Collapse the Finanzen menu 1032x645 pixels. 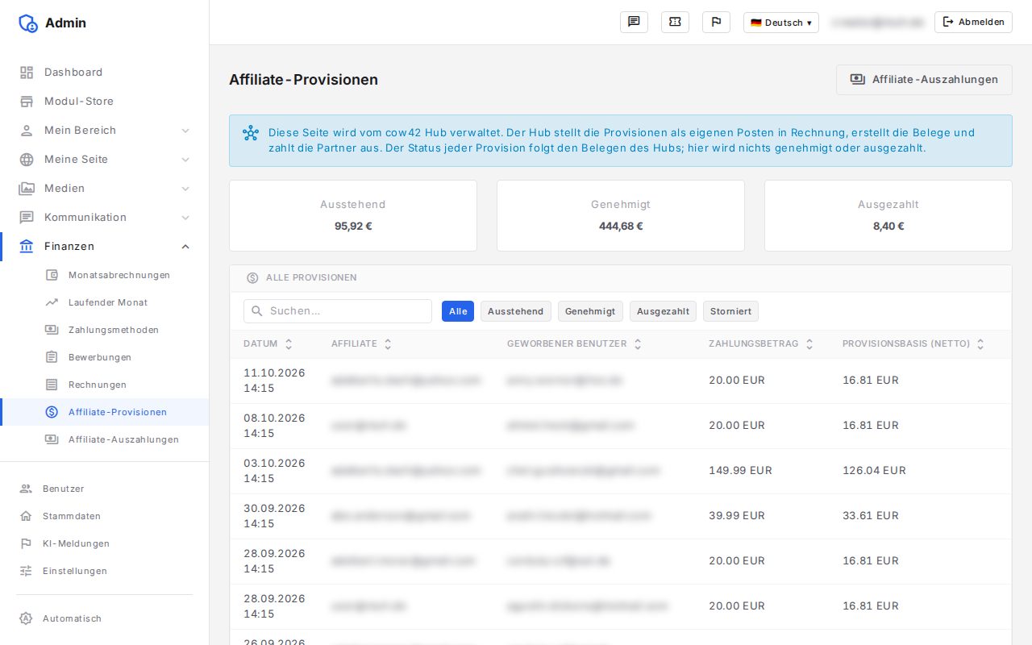click(105, 247)
